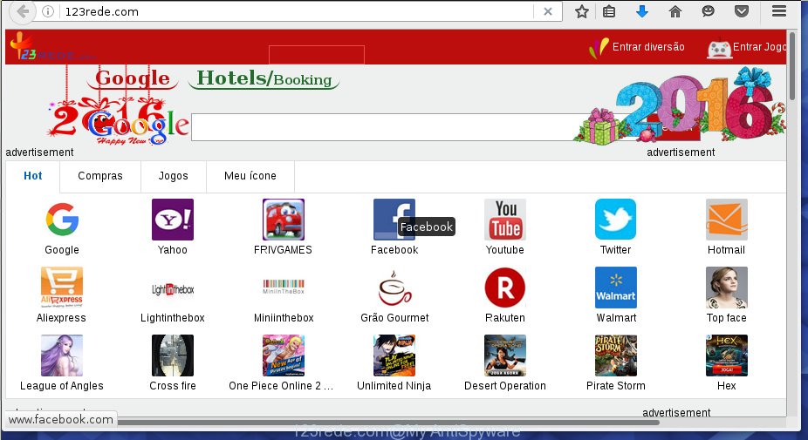The image size is (808, 440).
Task: Open the Rakuten red R icon
Action: [505, 288]
